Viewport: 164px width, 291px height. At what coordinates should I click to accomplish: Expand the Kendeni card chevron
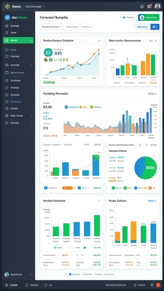(99, 201)
